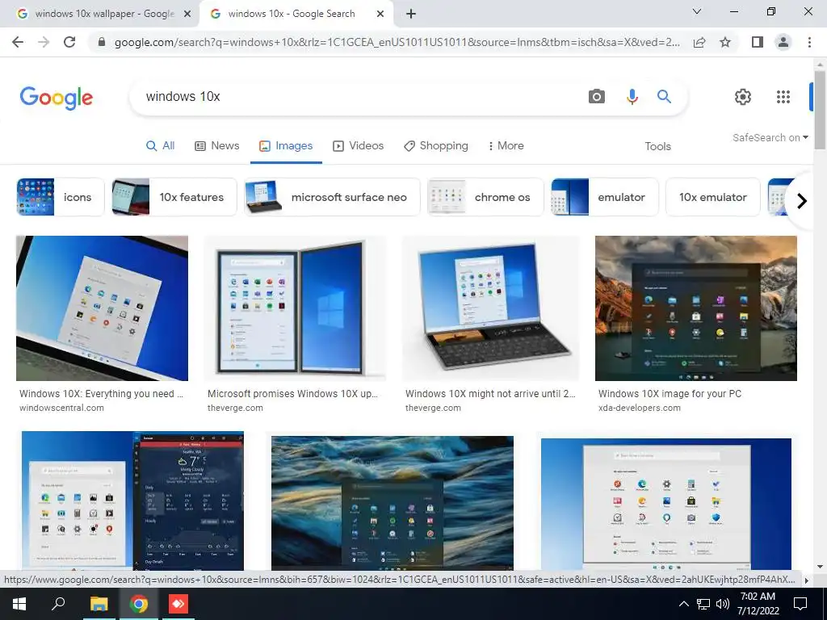Open the SafeSearch on dropdown
The width and height of the screenshot is (827, 620).
(770, 137)
